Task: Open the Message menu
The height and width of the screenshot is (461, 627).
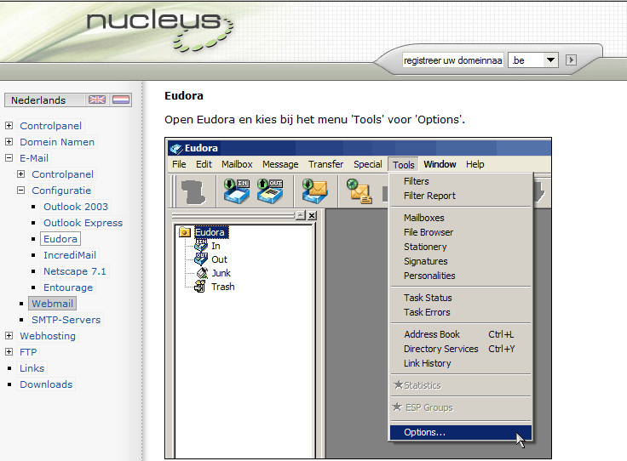Action: (280, 164)
